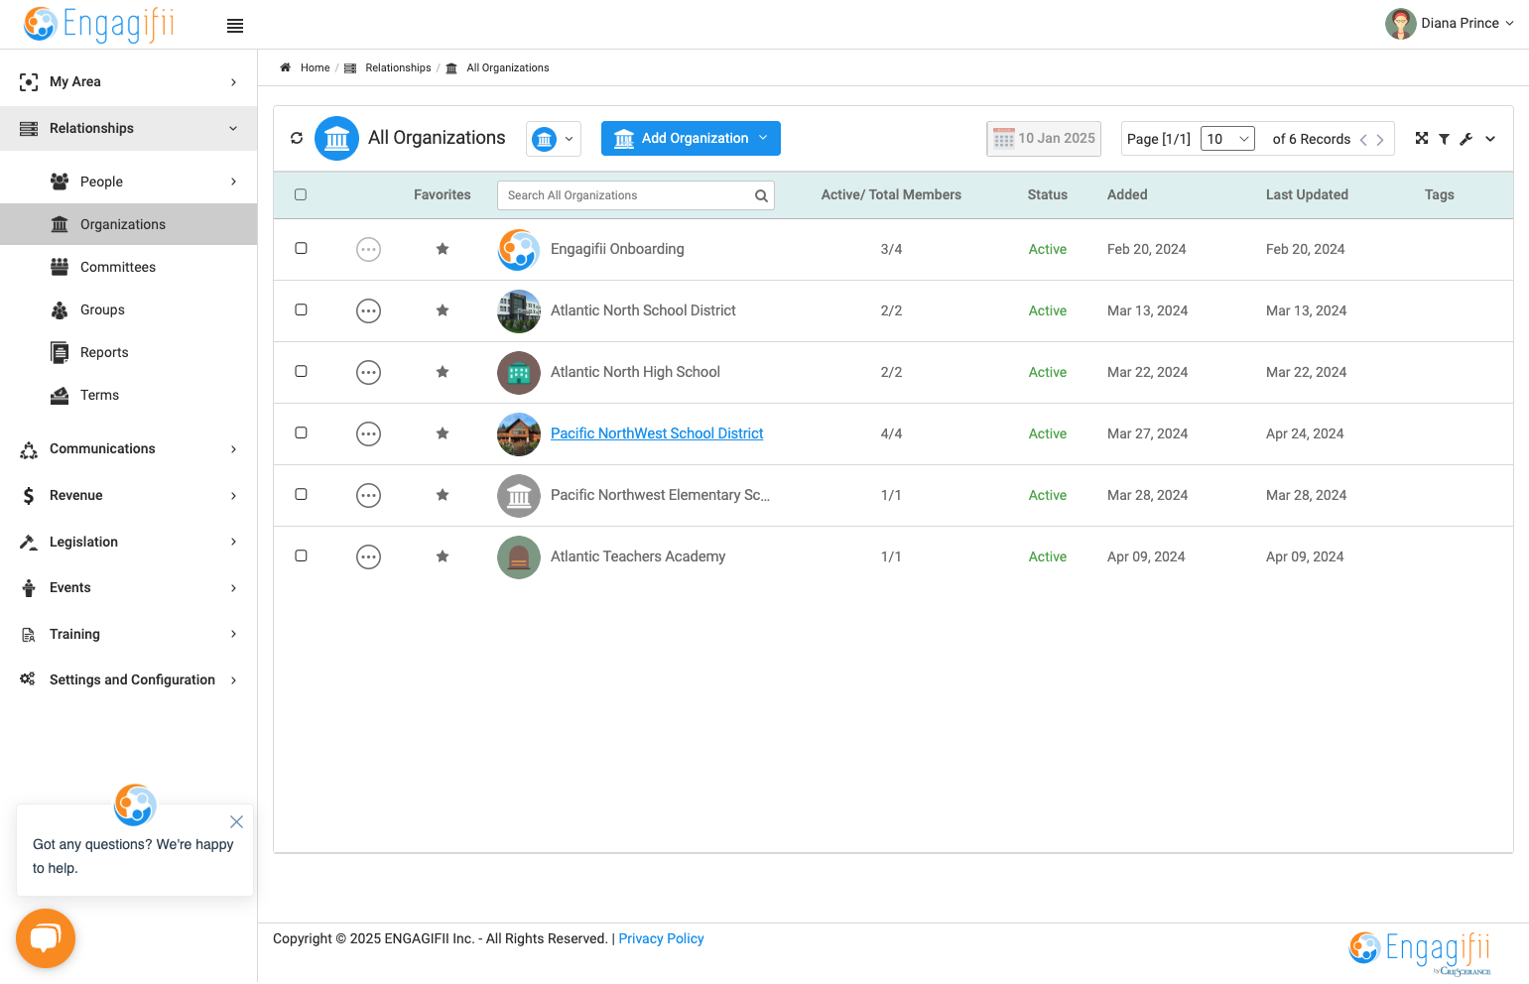Open Pacific NorthWest School District link
The width and height of the screenshot is (1529, 984).
(x=657, y=433)
